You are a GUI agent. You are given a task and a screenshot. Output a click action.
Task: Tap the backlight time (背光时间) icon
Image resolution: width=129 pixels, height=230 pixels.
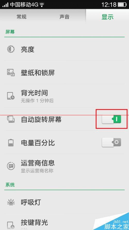click(11, 96)
